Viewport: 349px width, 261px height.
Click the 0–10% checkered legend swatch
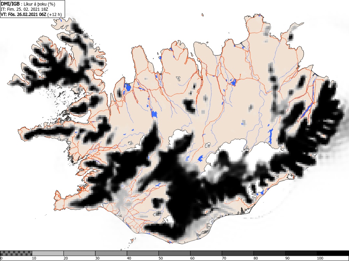16,253
